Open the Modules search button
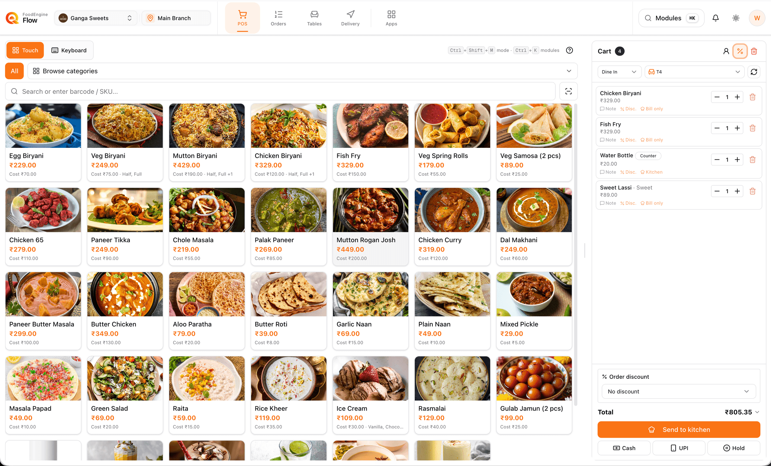 [x=671, y=18]
